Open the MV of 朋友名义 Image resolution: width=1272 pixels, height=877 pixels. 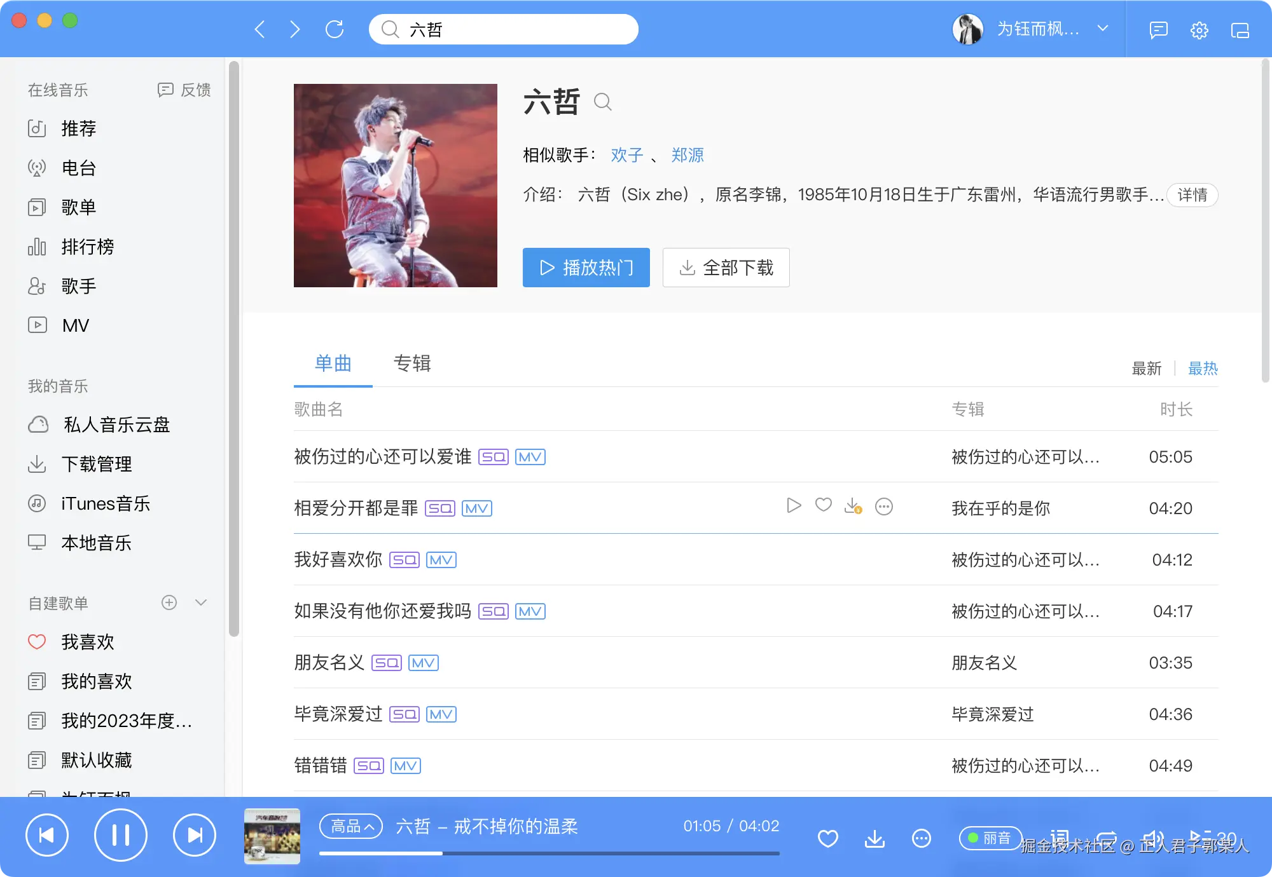coord(423,663)
